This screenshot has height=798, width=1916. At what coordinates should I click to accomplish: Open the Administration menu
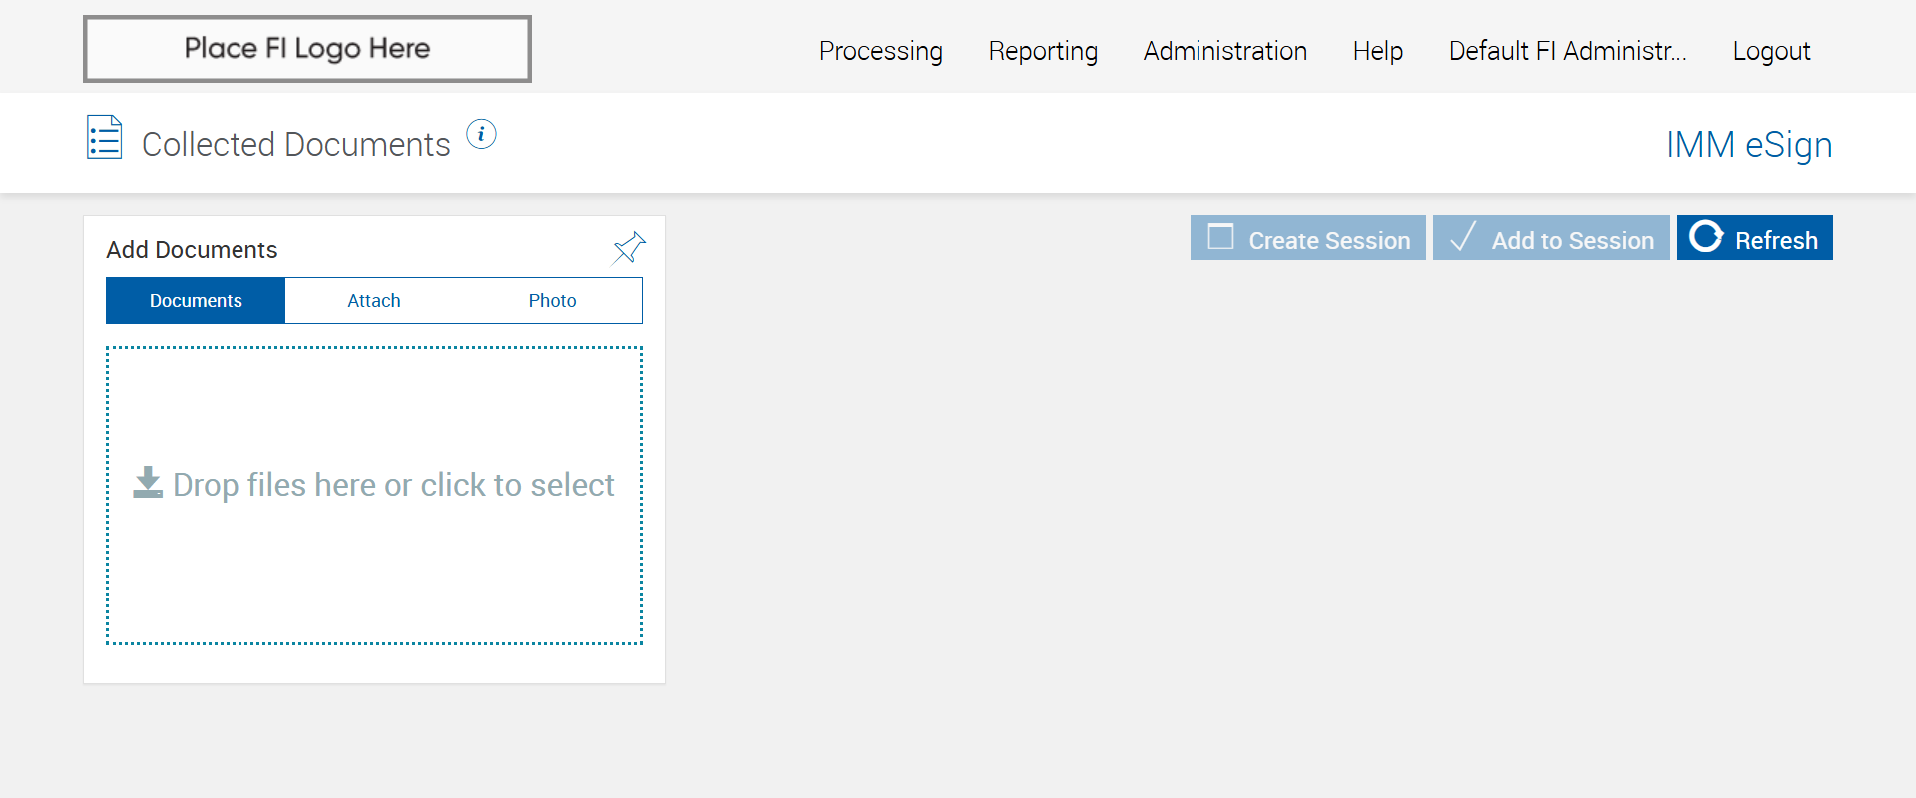tap(1224, 51)
